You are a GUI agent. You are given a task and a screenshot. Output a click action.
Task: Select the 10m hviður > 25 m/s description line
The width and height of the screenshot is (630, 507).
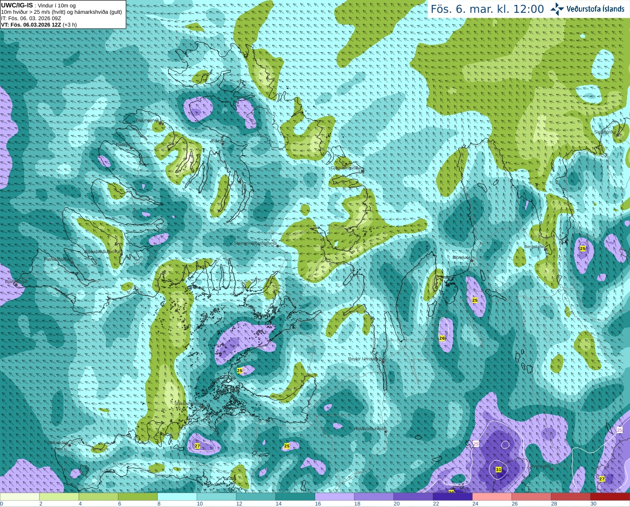coord(62,12)
